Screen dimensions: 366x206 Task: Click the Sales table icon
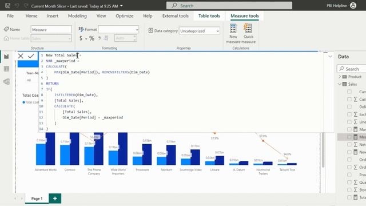coord(344,84)
